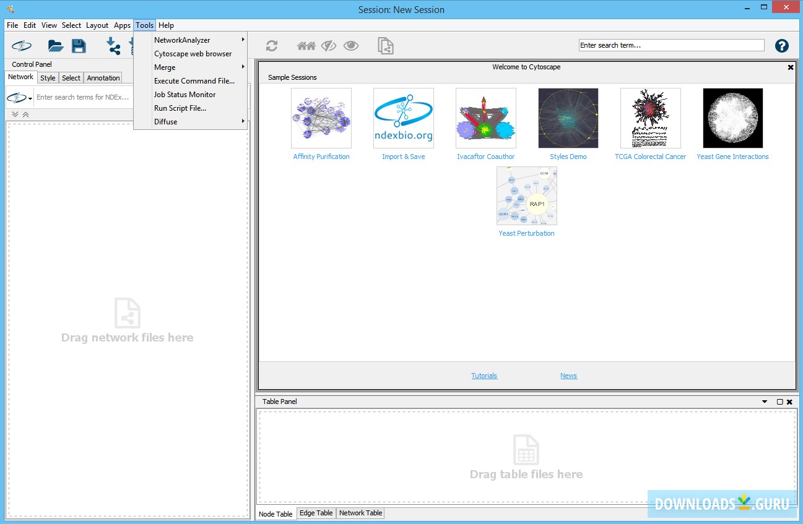Click the News link
Screen dimensions: 803x524
point(568,375)
